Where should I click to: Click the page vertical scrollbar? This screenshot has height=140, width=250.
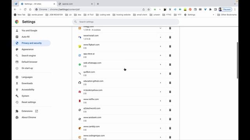[237, 60]
